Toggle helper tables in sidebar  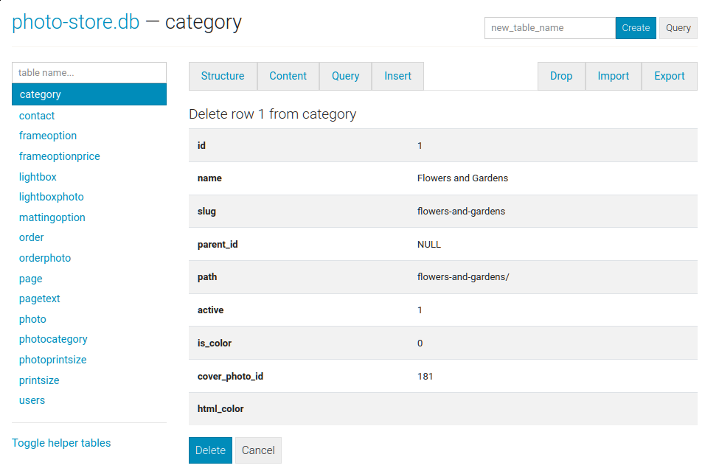point(61,443)
